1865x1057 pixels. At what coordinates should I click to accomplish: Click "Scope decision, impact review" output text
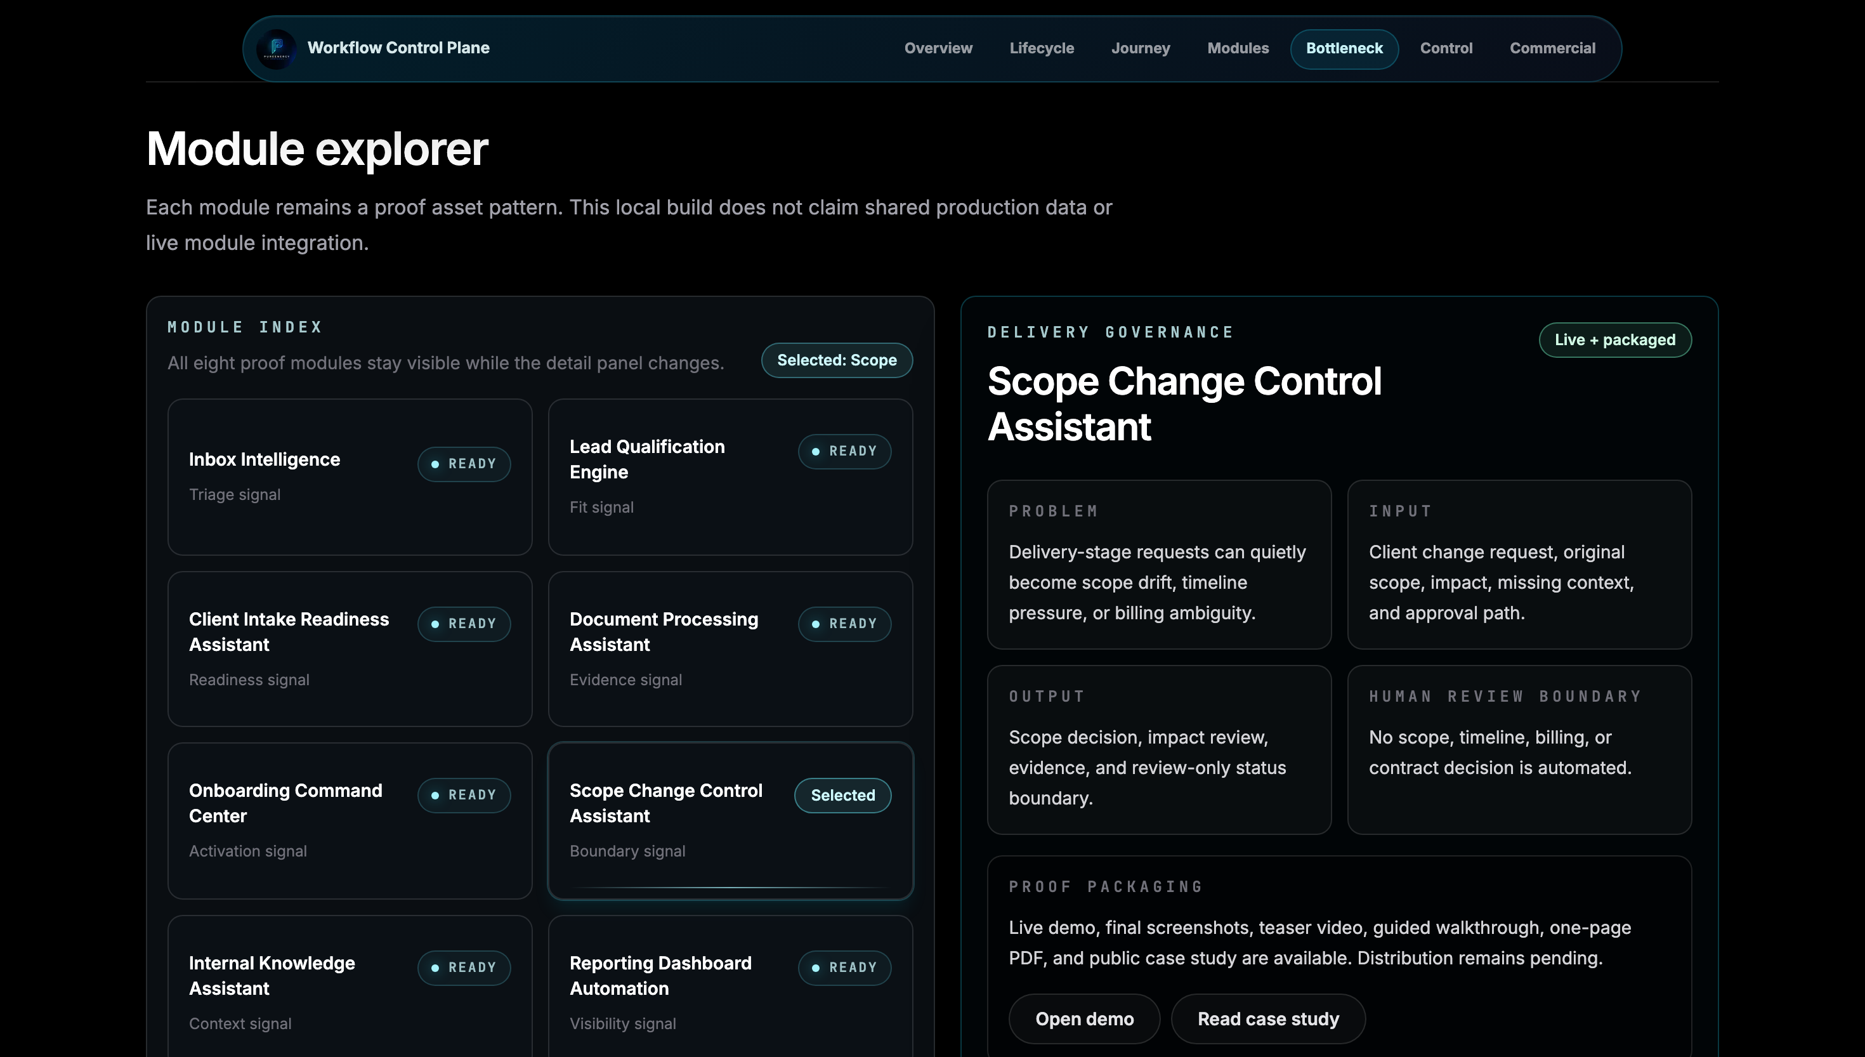[1146, 767]
